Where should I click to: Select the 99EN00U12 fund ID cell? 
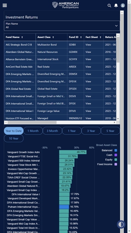click(76, 118)
